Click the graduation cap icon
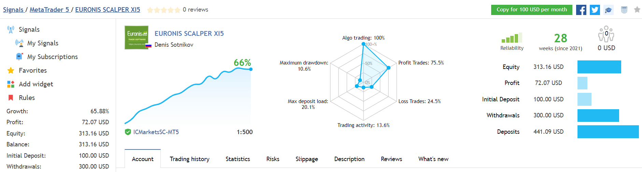The width and height of the screenshot is (642, 172). click(608, 10)
